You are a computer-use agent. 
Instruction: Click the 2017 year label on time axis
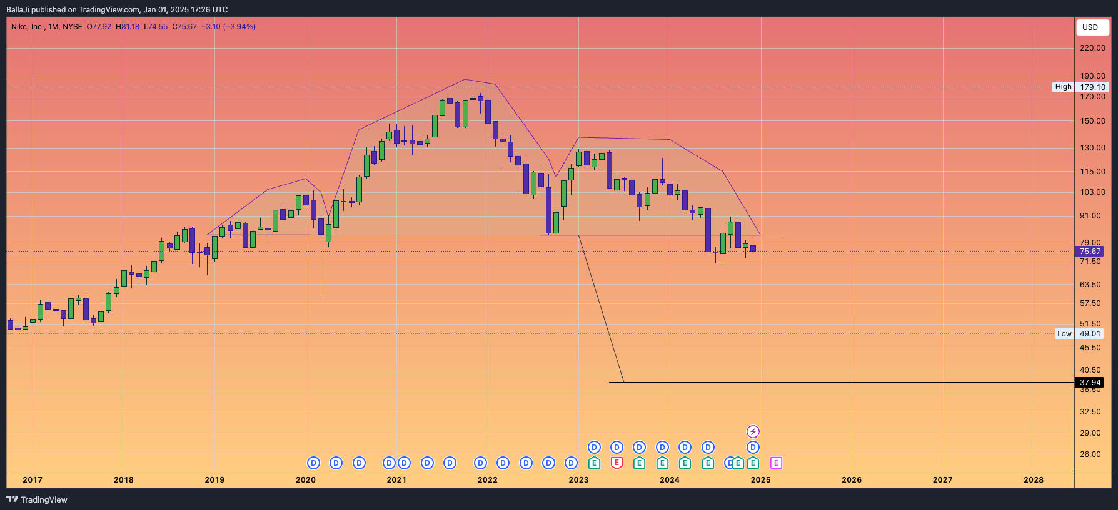(x=33, y=479)
